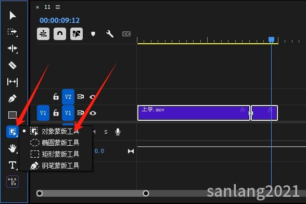Choose 钢笔蒙版工具 from flyout menu
The width and height of the screenshot is (306, 204).
coord(55,165)
